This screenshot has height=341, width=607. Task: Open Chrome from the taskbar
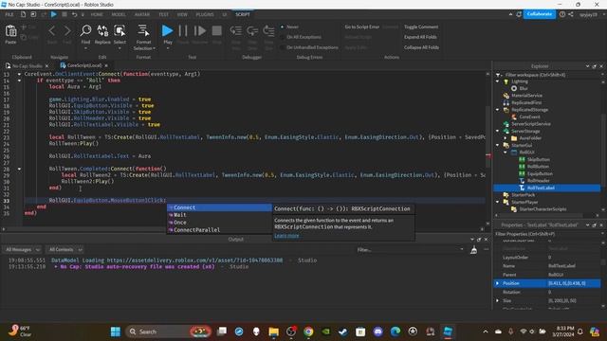[x=308, y=332]
